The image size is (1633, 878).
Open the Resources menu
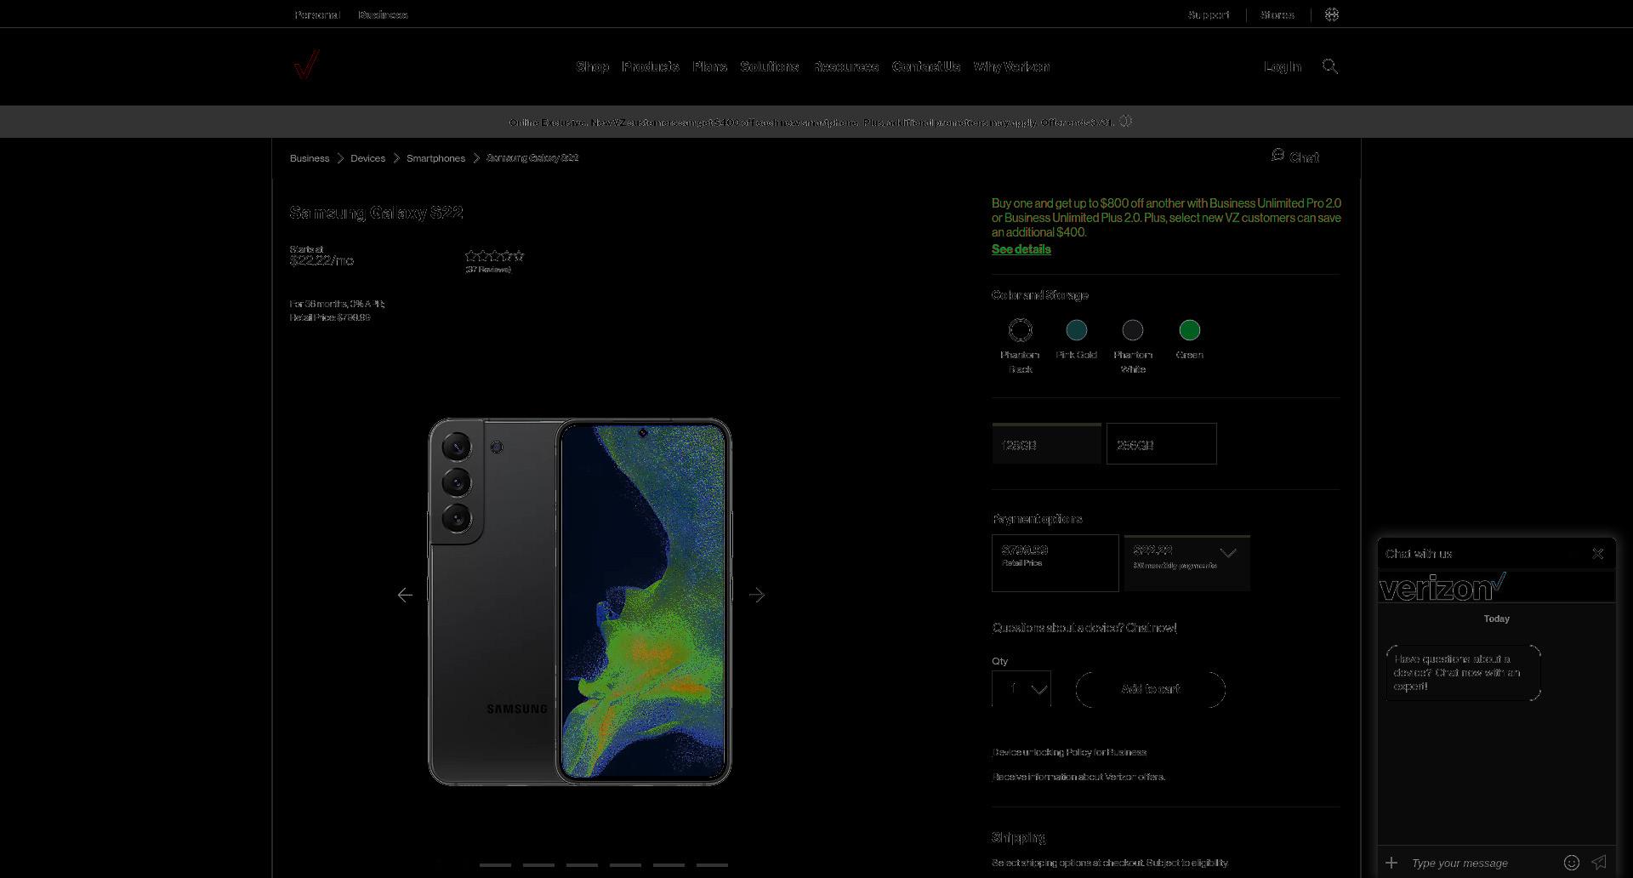845,66
